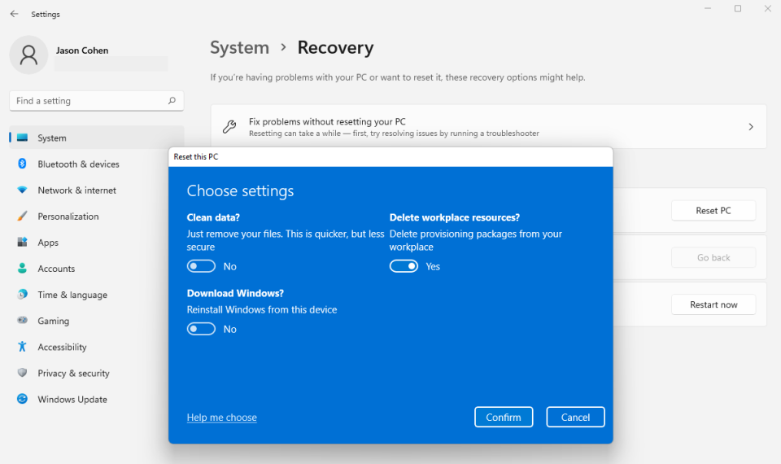Open Bluetooth & devices category
The height and width of the screenshot is (464, 781).
pyautogui.click(x=78, y=164)
